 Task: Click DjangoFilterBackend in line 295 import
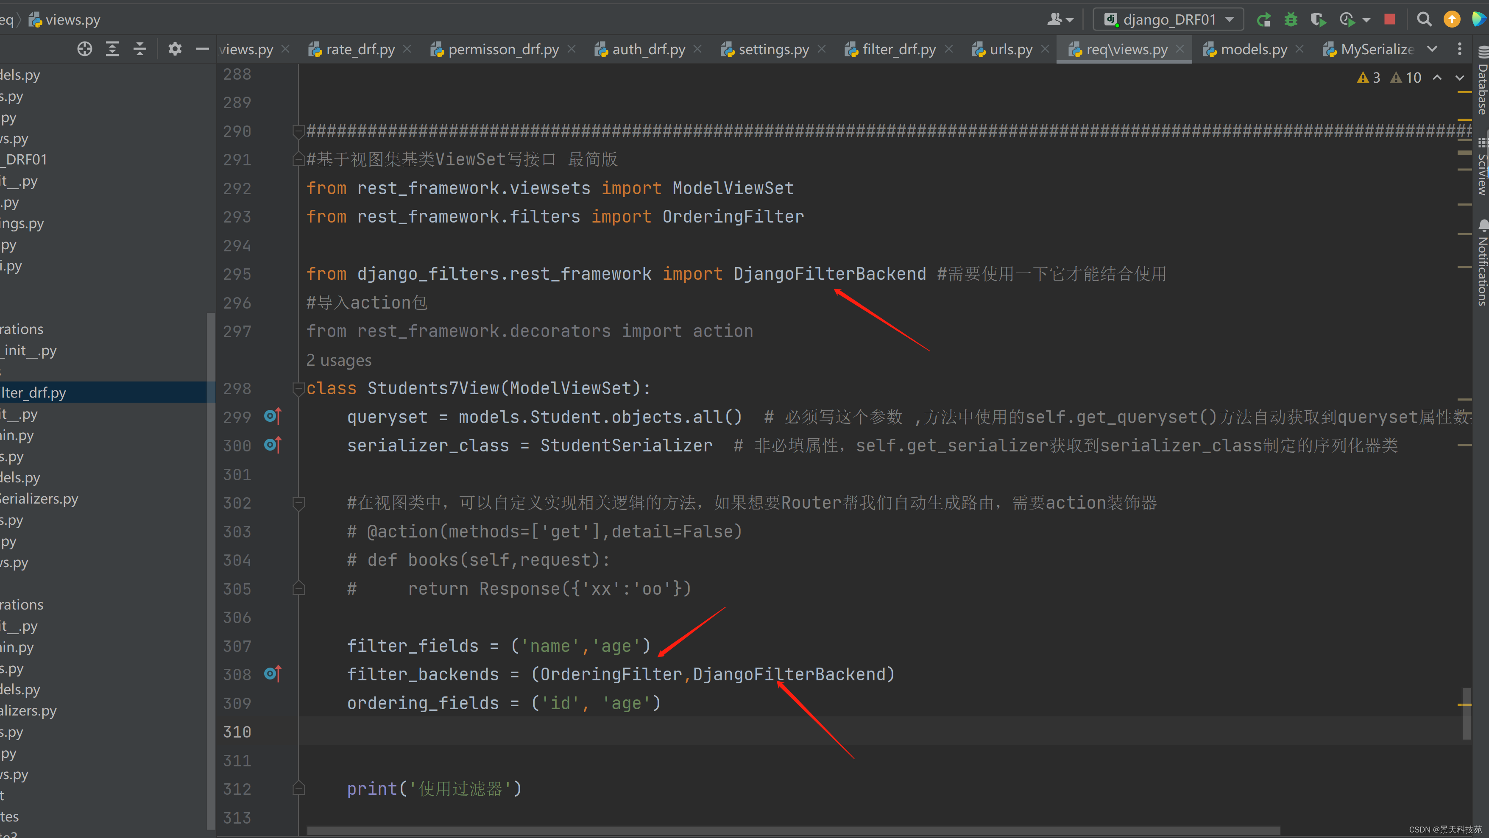[829, 274]
